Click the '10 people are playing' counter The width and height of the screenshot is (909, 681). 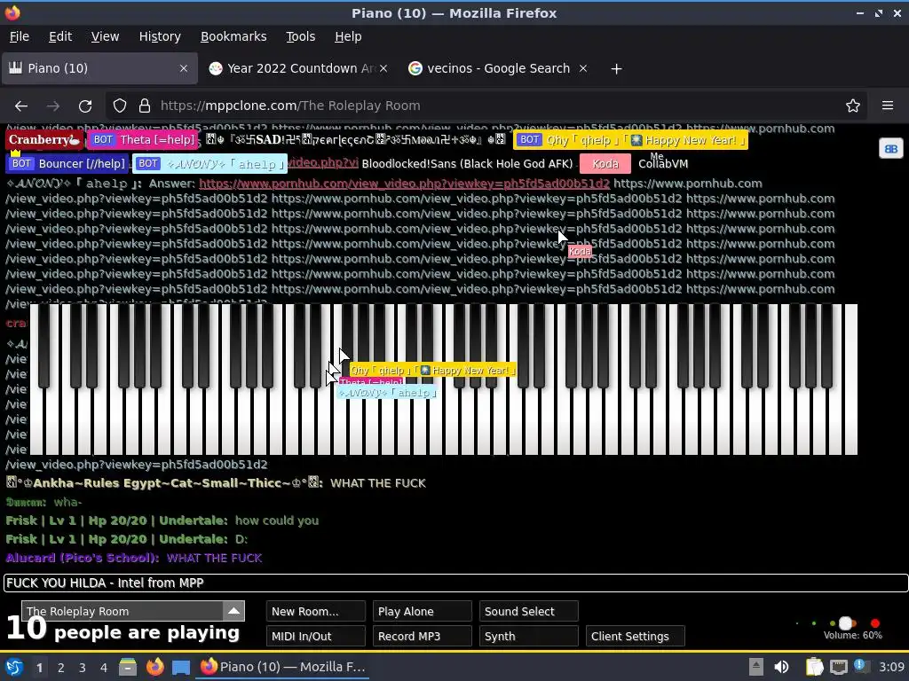pos(123,630)
